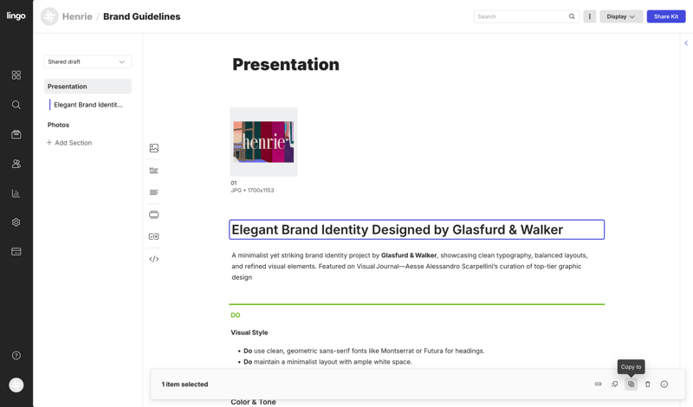Expand the Display dropdown menu
This screenshot has width=693, height=407.
[620, 16]
